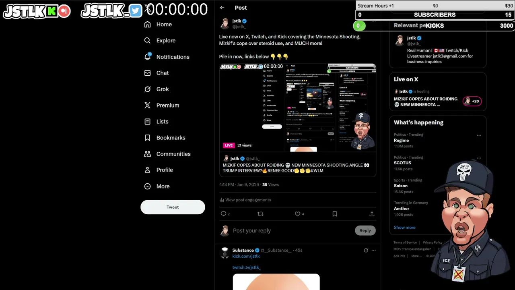Open the image attached to Substance's reply
The height and width of the screenshot is (290, 515).
[276, 282]
